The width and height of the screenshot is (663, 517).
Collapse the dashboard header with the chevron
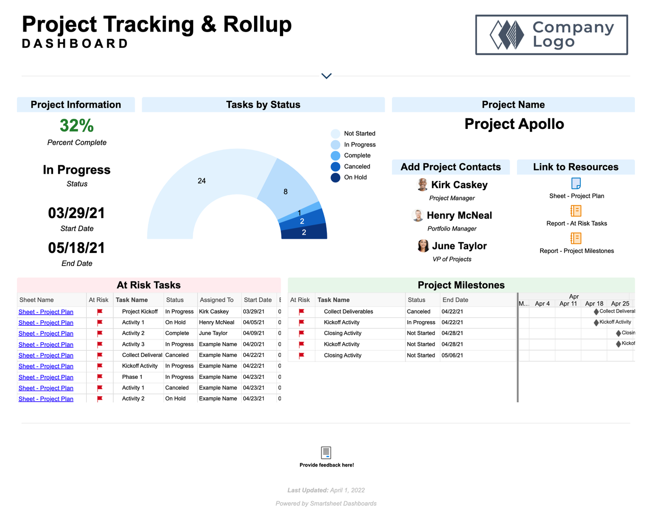[x=326, y=75]
